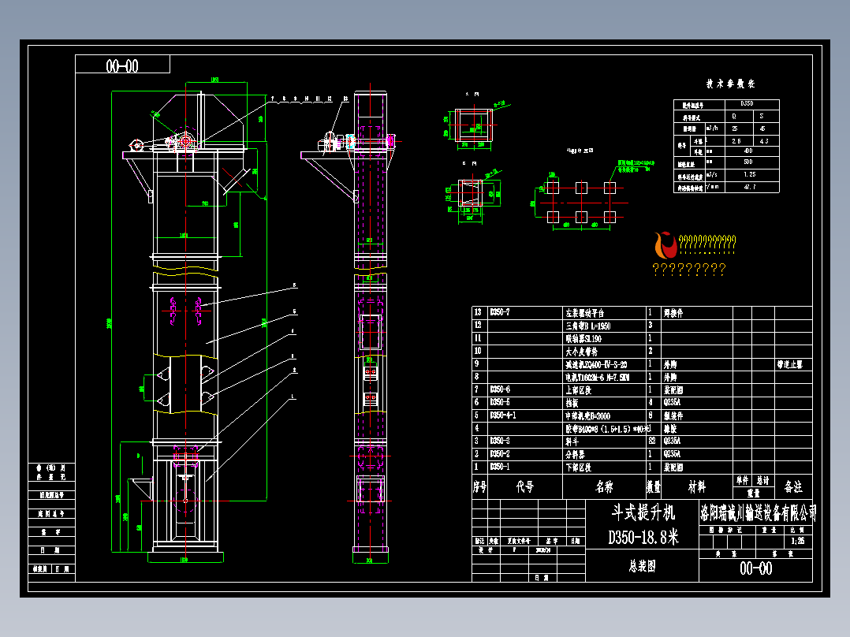The height and width of the screenshot is (637, 850).
Task: Click the 'D350-2' code in parts list
Action: (500, 454)
